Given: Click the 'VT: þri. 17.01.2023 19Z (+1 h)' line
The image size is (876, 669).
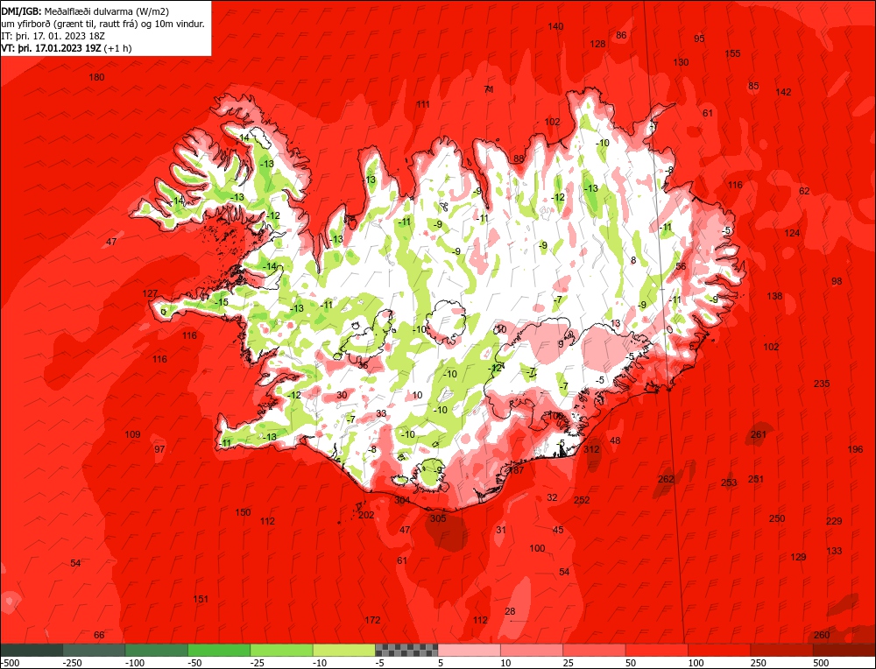Looking at the screenshot, I should click(x=67, y=48).
